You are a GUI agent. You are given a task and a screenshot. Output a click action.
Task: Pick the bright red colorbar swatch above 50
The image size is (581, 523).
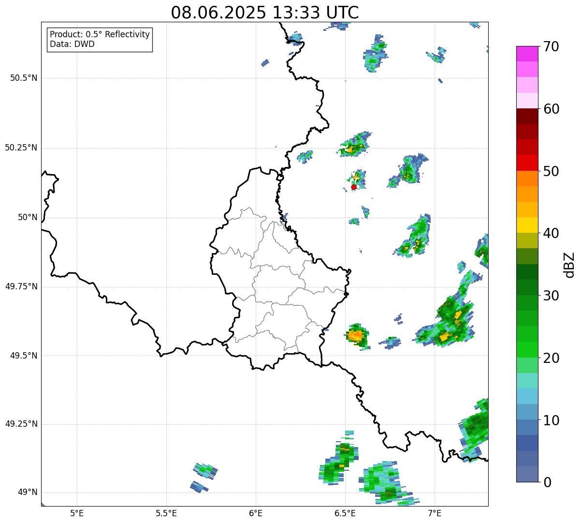527,163
